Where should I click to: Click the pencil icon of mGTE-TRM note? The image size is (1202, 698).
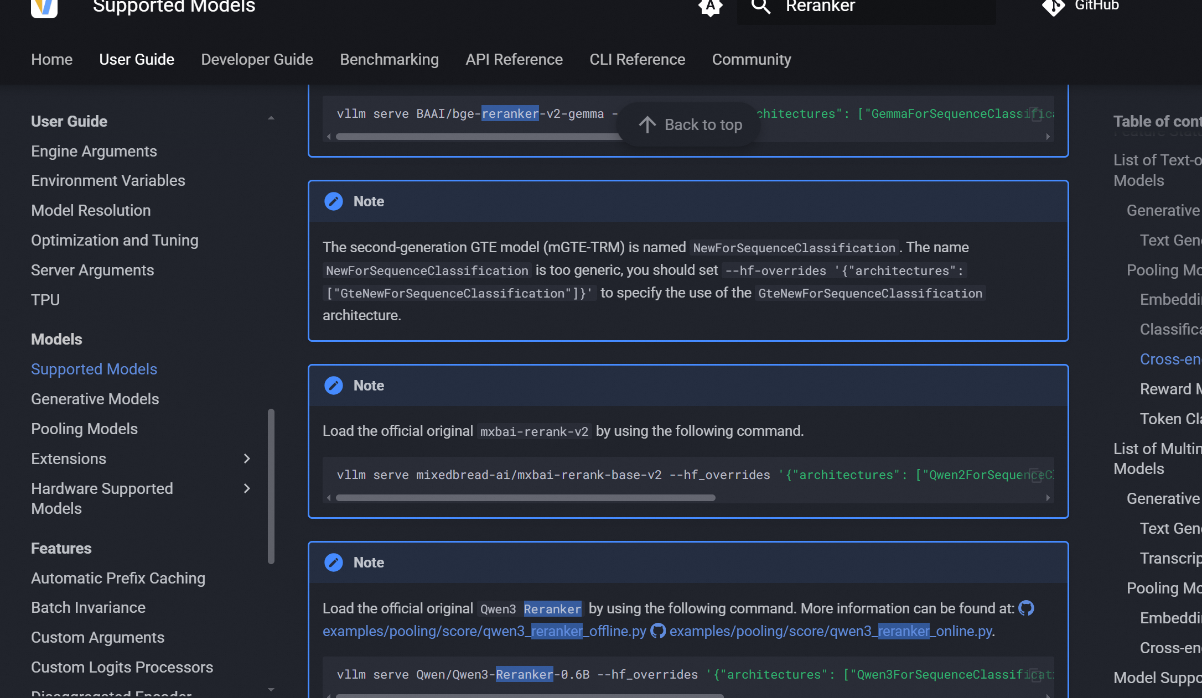click(334, 201)
